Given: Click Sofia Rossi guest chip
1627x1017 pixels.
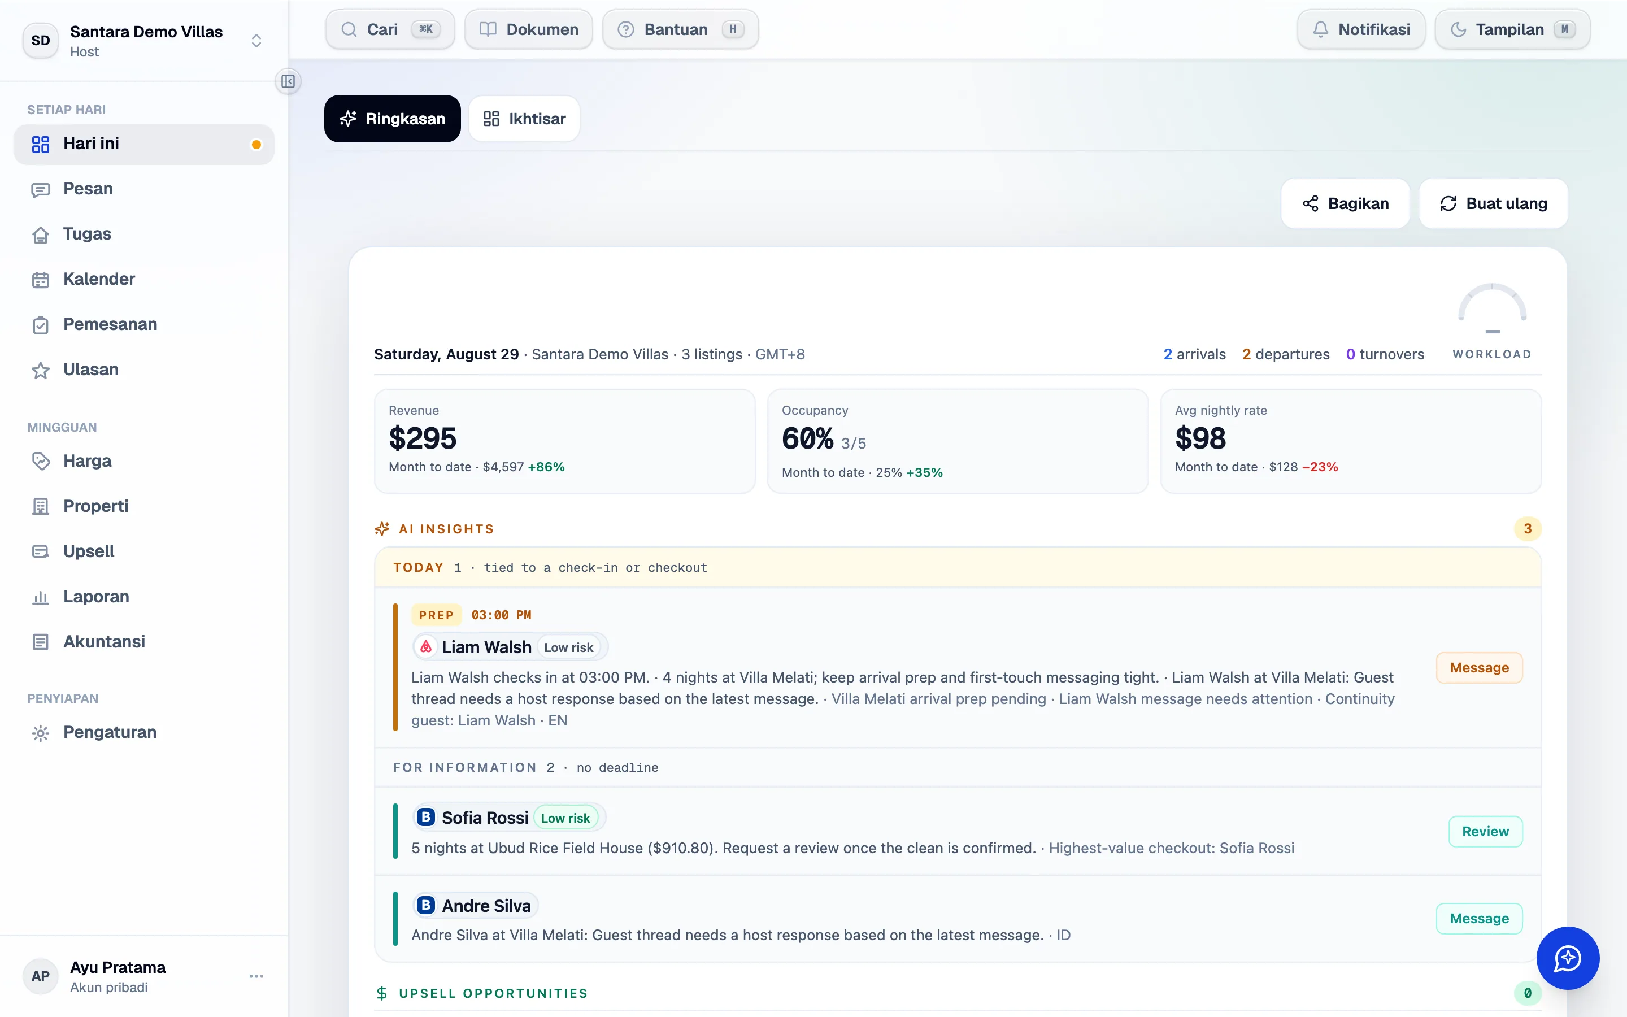Looking at the screenshot, I should coord(508,817).
